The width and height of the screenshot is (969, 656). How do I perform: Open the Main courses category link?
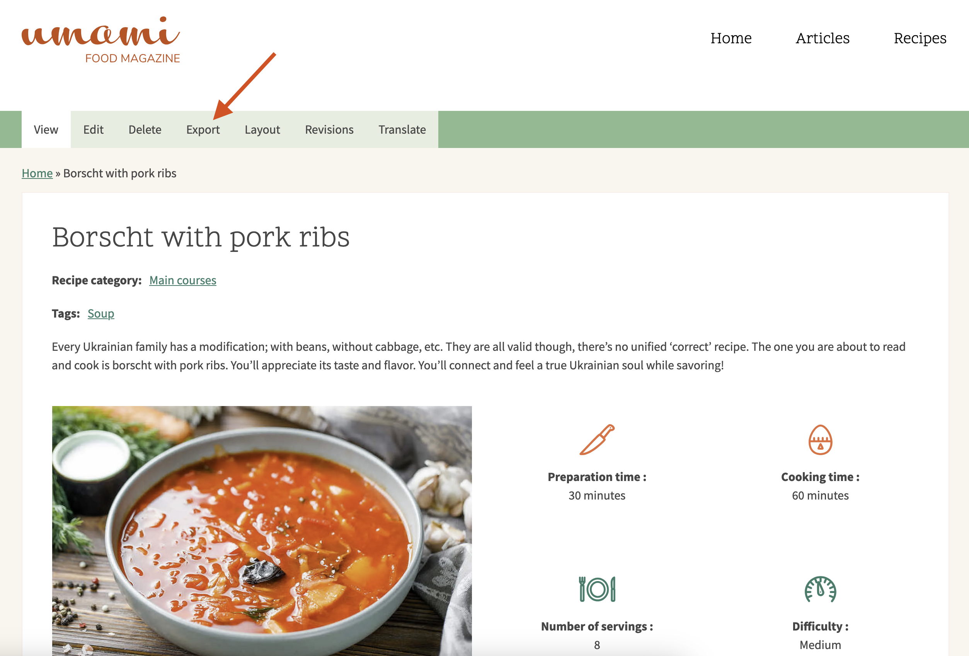point(182,280)
